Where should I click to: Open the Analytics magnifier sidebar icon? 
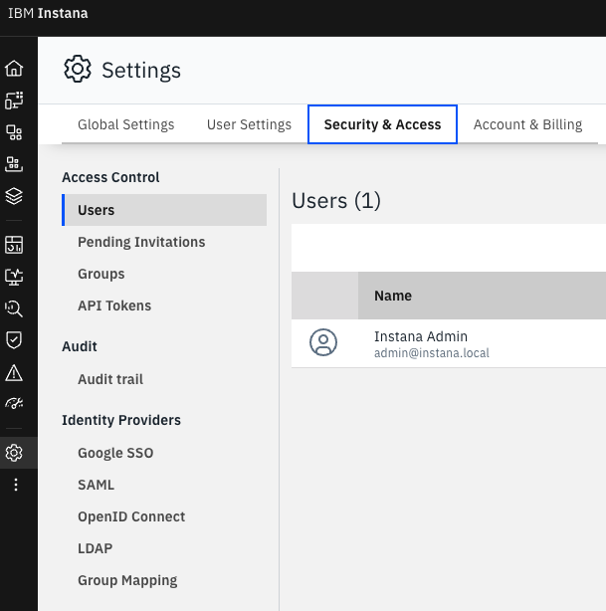tap(14, 308)
